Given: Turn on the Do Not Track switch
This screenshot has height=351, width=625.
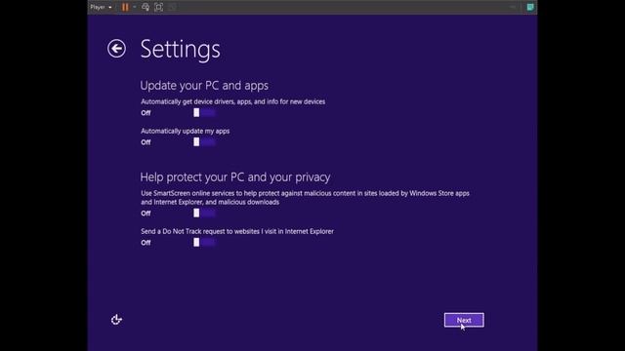Looking at the screenshot, I should point(204,243).
